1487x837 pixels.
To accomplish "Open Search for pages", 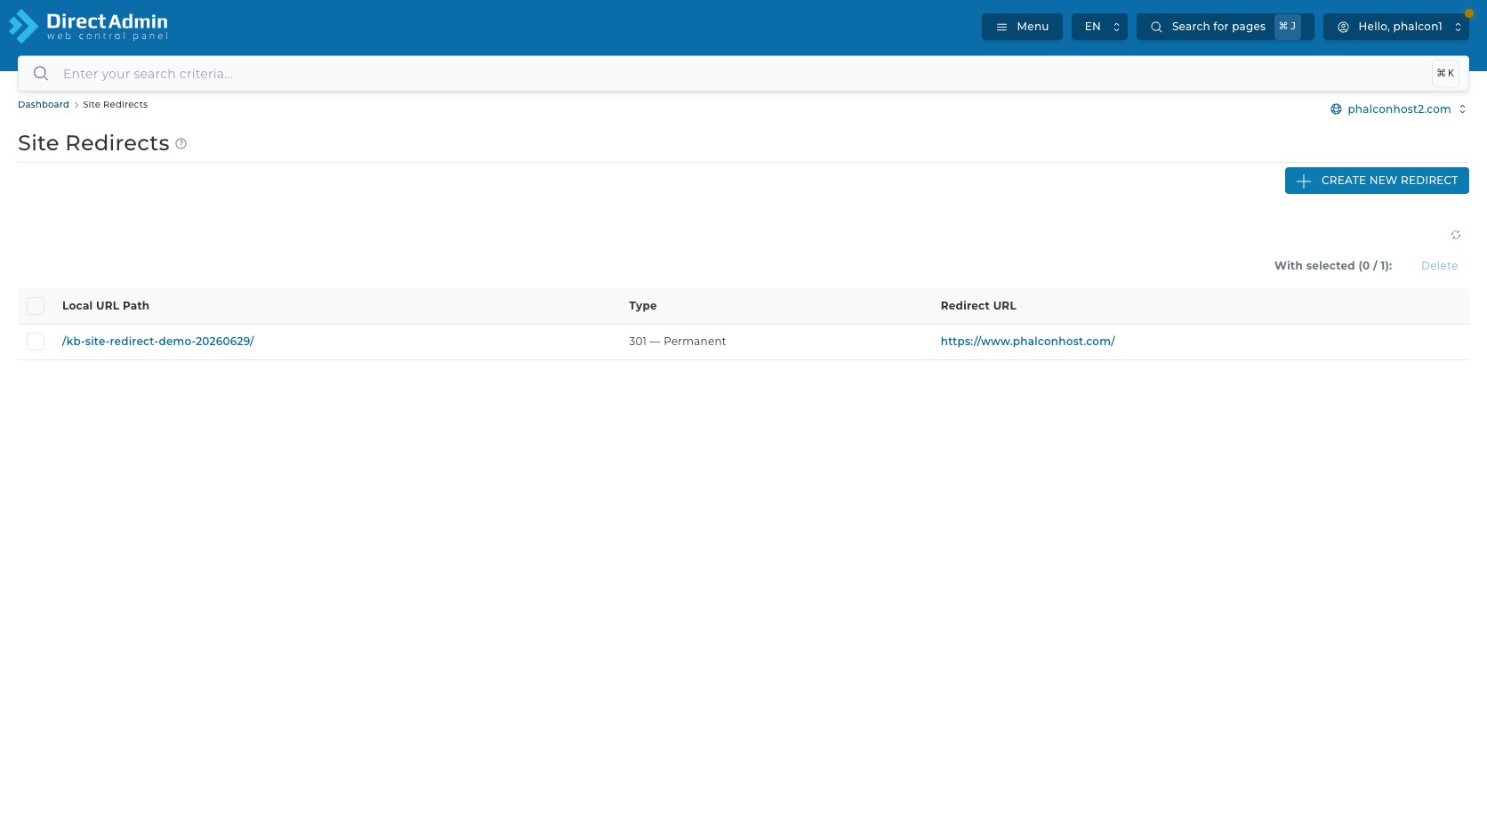I will tap(1226, 27).
